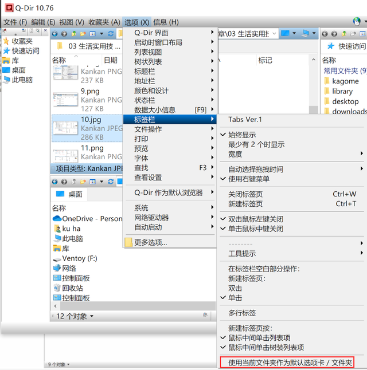The height and width of the screenshot is (370, 367).
Task: Toggle 始终显示 option
Action: [x=242, y=135]
